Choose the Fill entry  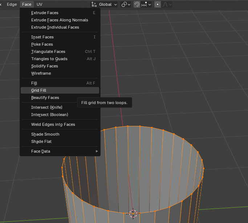coord(60,83)
